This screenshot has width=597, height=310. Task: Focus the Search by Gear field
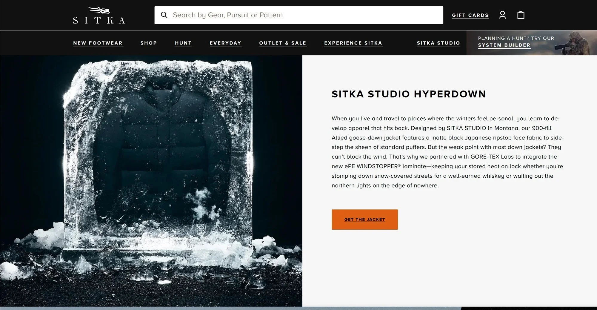point(299,15)
